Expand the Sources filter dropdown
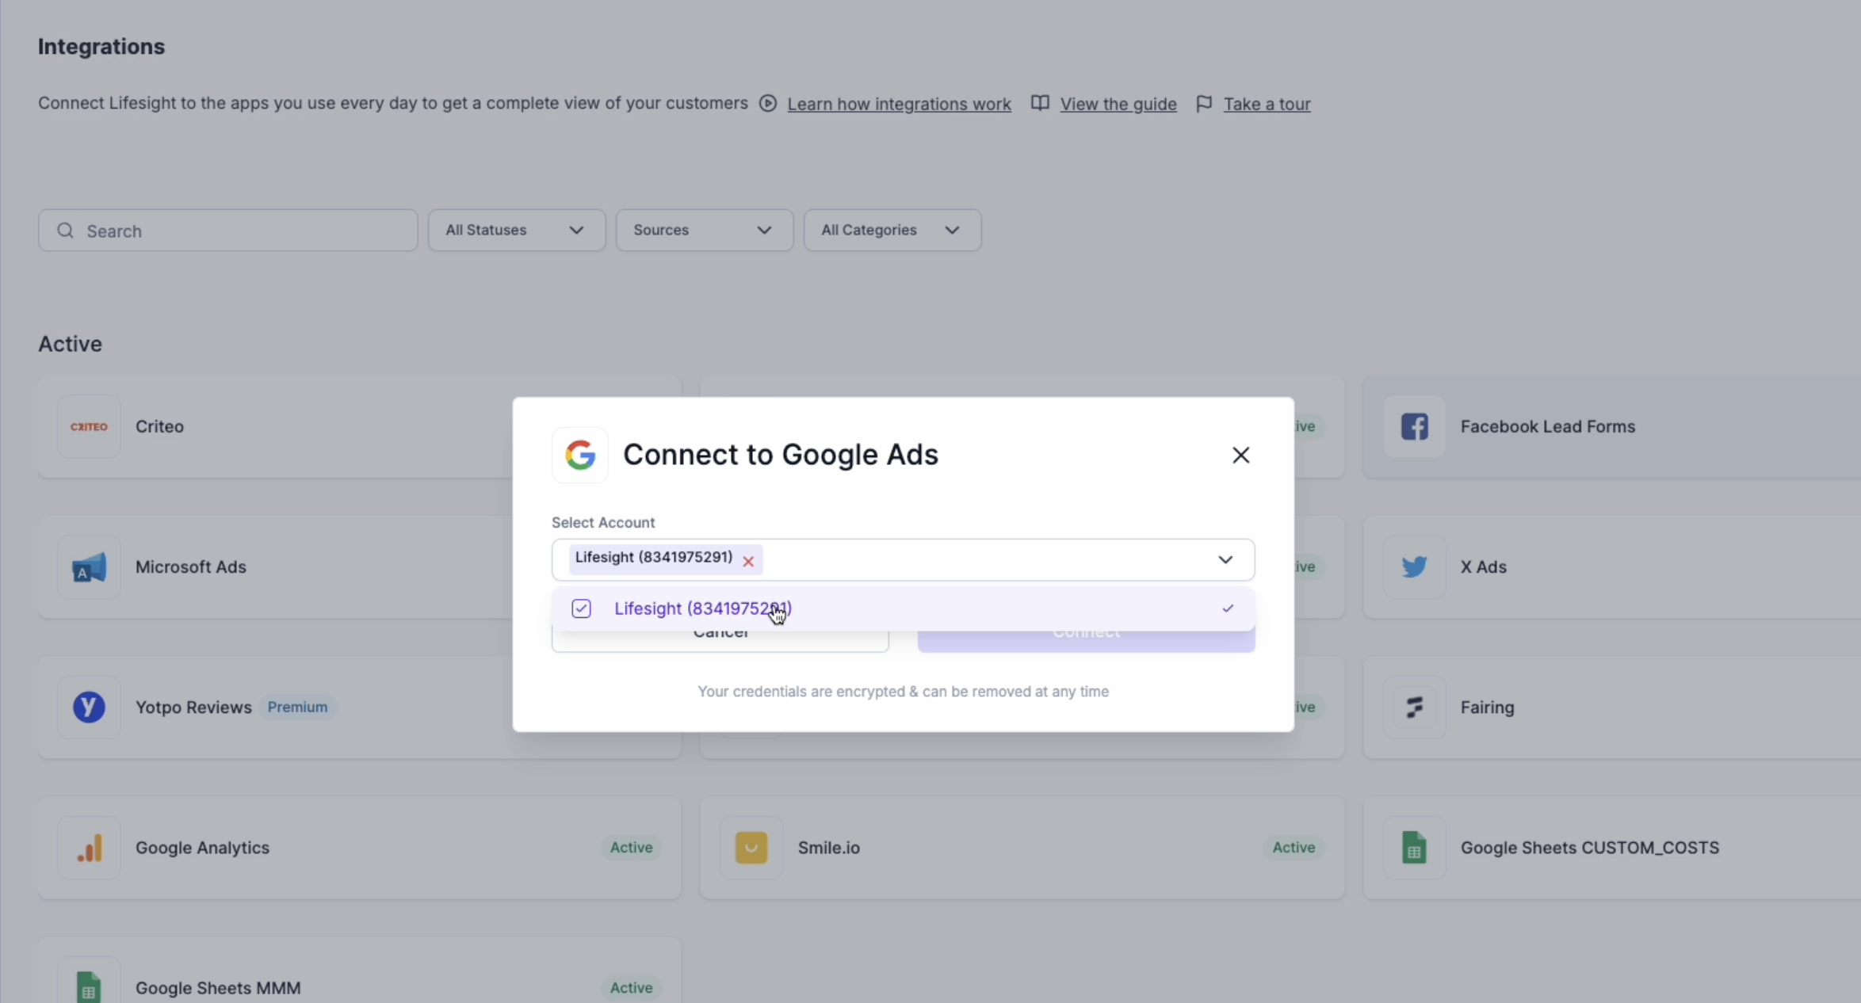The height and width of the screenshot is (1003, 1861). pos(704,231)
